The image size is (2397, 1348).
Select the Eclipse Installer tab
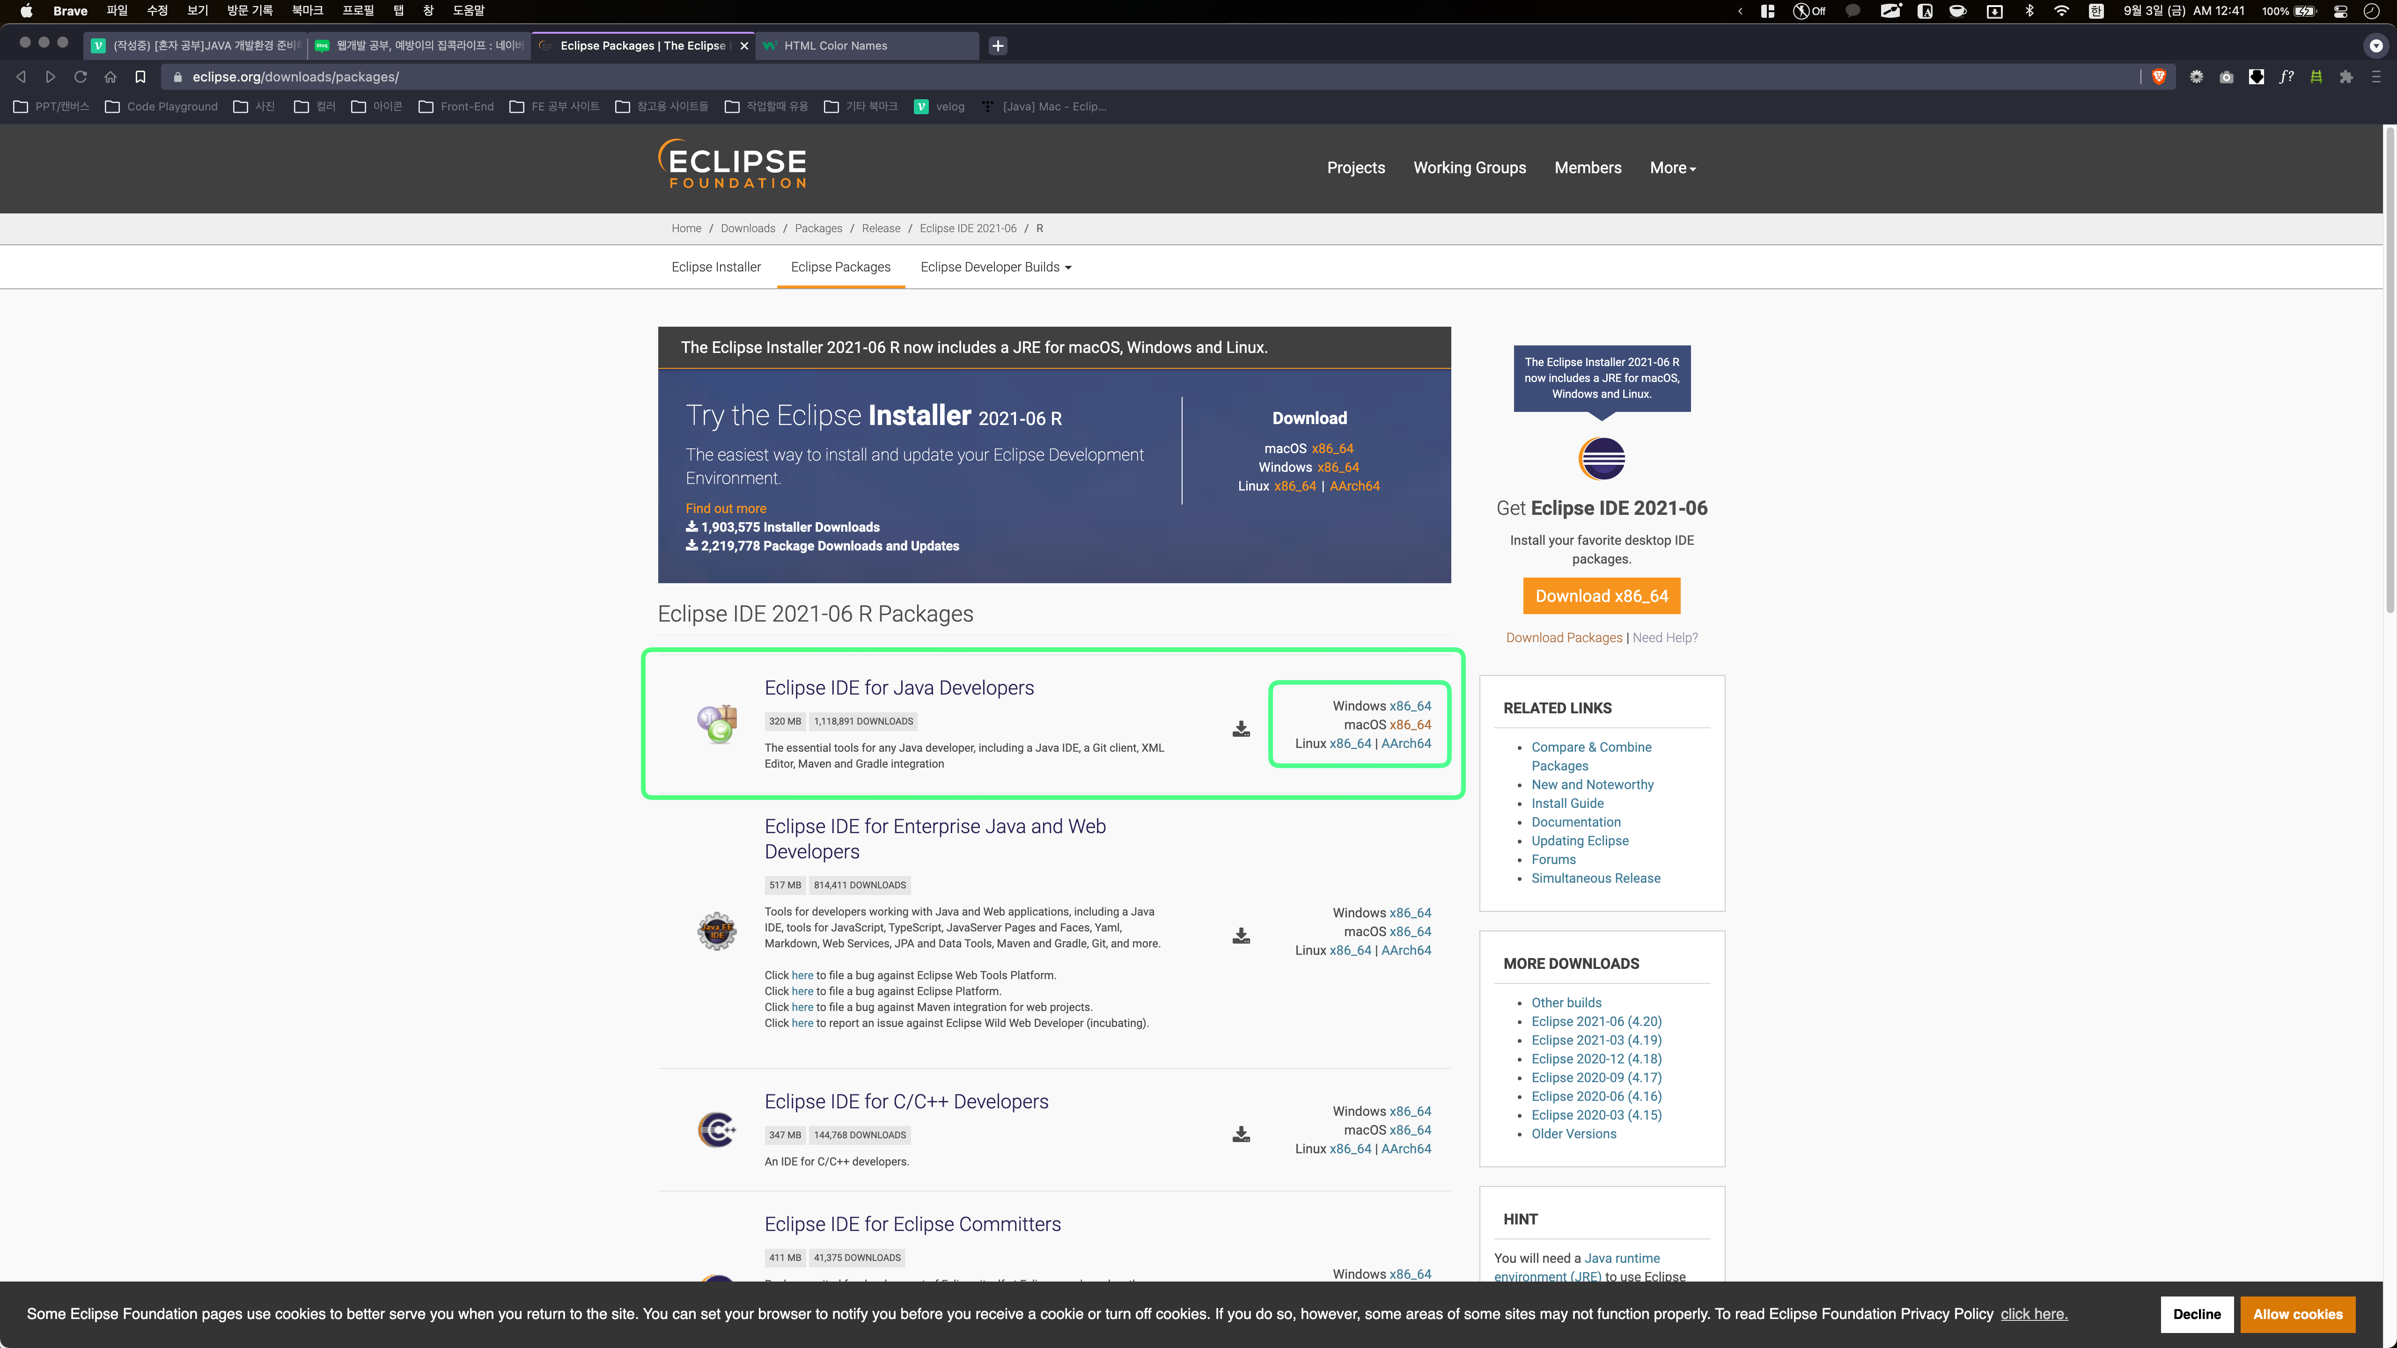coord(715,267)
